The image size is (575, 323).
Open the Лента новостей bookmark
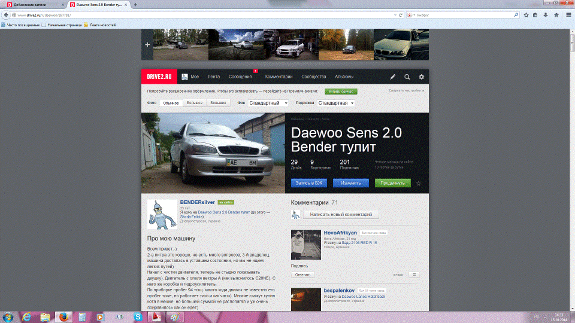pos(100,25)
